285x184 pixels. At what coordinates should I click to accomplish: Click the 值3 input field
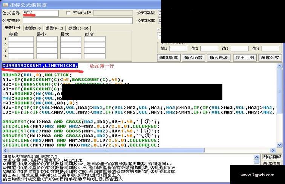point(239,48)
